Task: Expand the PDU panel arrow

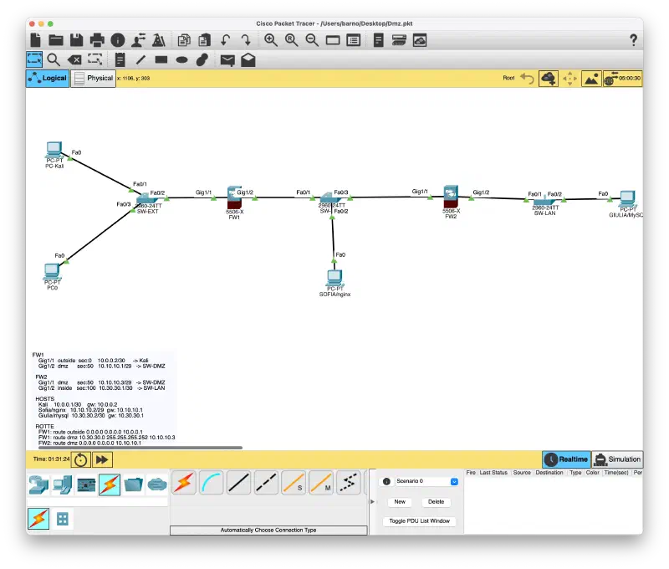Action: [x=372, y=501]
